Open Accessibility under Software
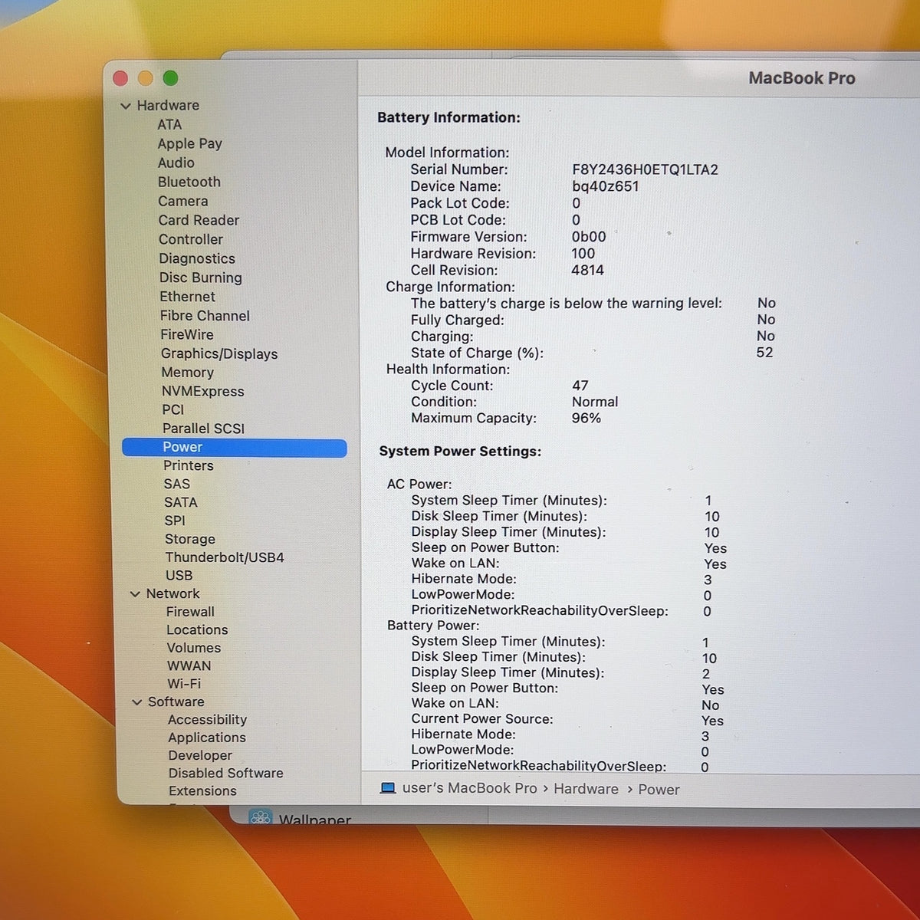Image resolution: width=920 pixels, height=920 pixels. point(208,720)
